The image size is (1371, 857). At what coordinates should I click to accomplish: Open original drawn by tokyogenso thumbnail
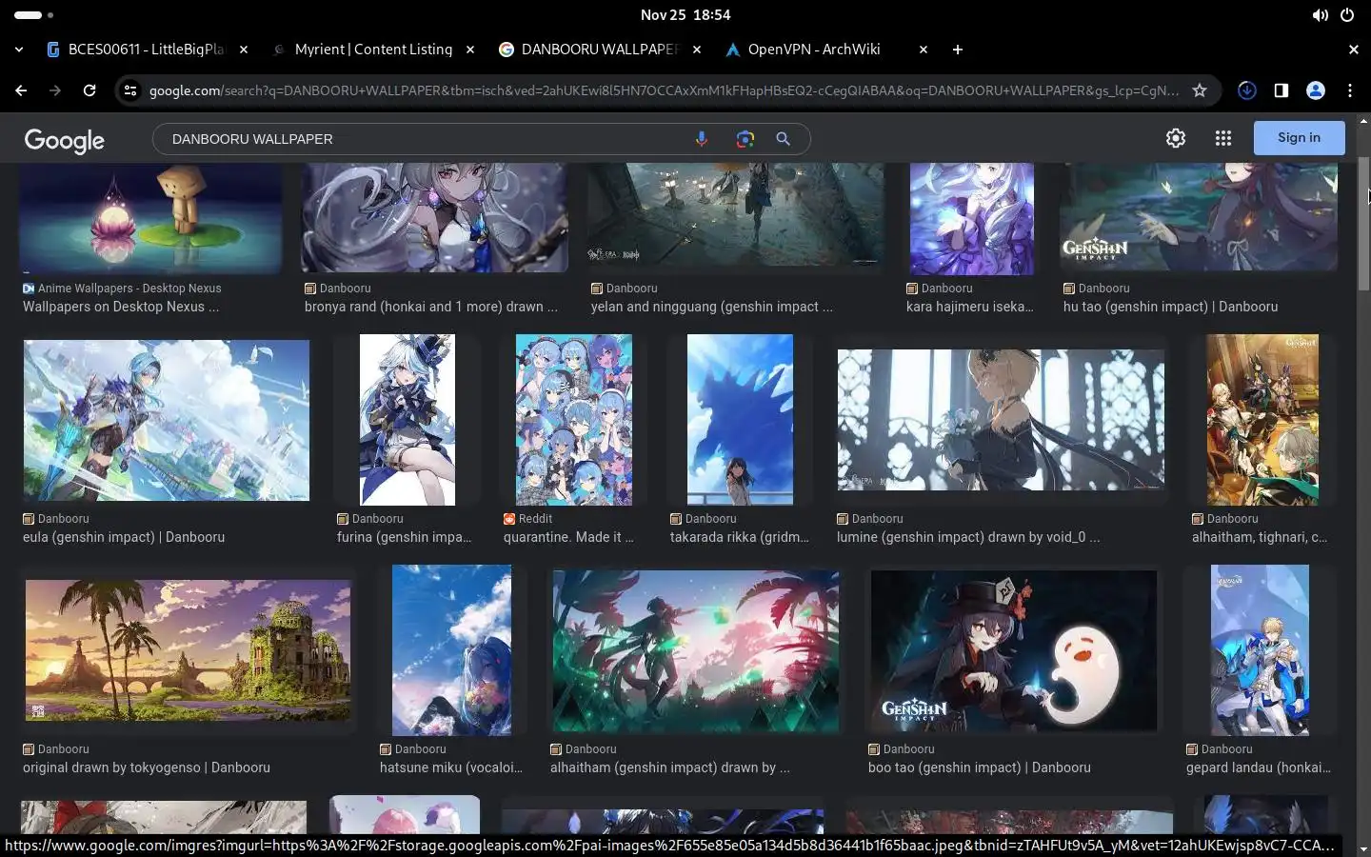[188, 650]
